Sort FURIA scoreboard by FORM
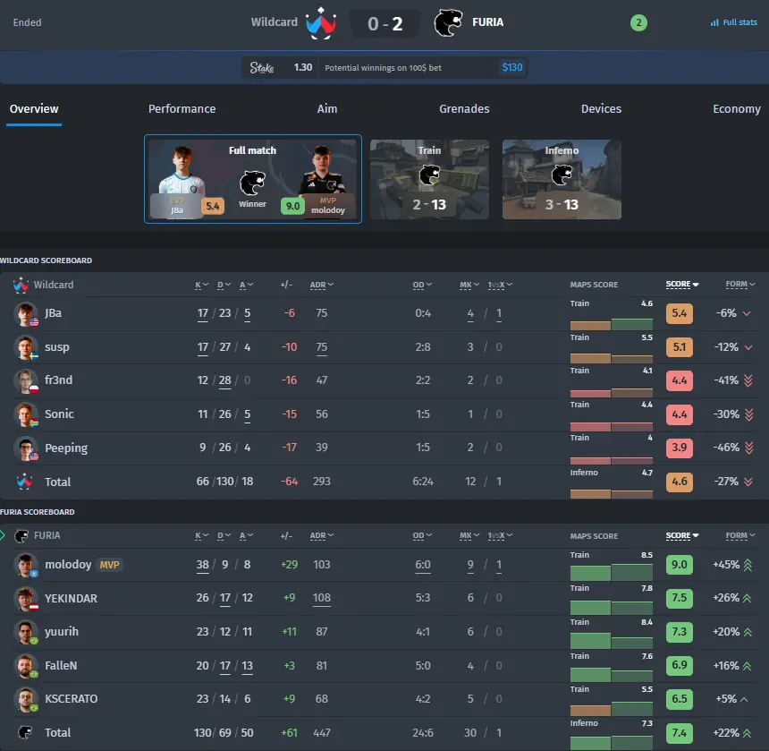Viewport: 769px width, 751px height. (740, 535)
